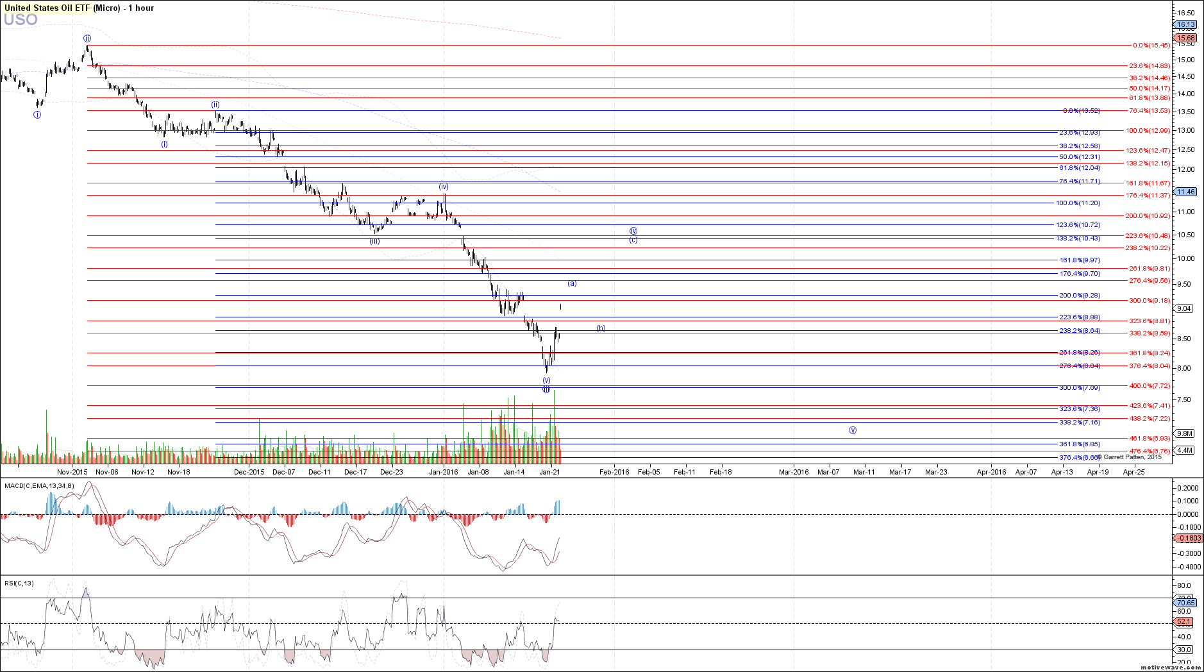This screenshot has height=672, width=1204.
Task: Click the 52.1 RSI value badge
Action: [1184, 622]
